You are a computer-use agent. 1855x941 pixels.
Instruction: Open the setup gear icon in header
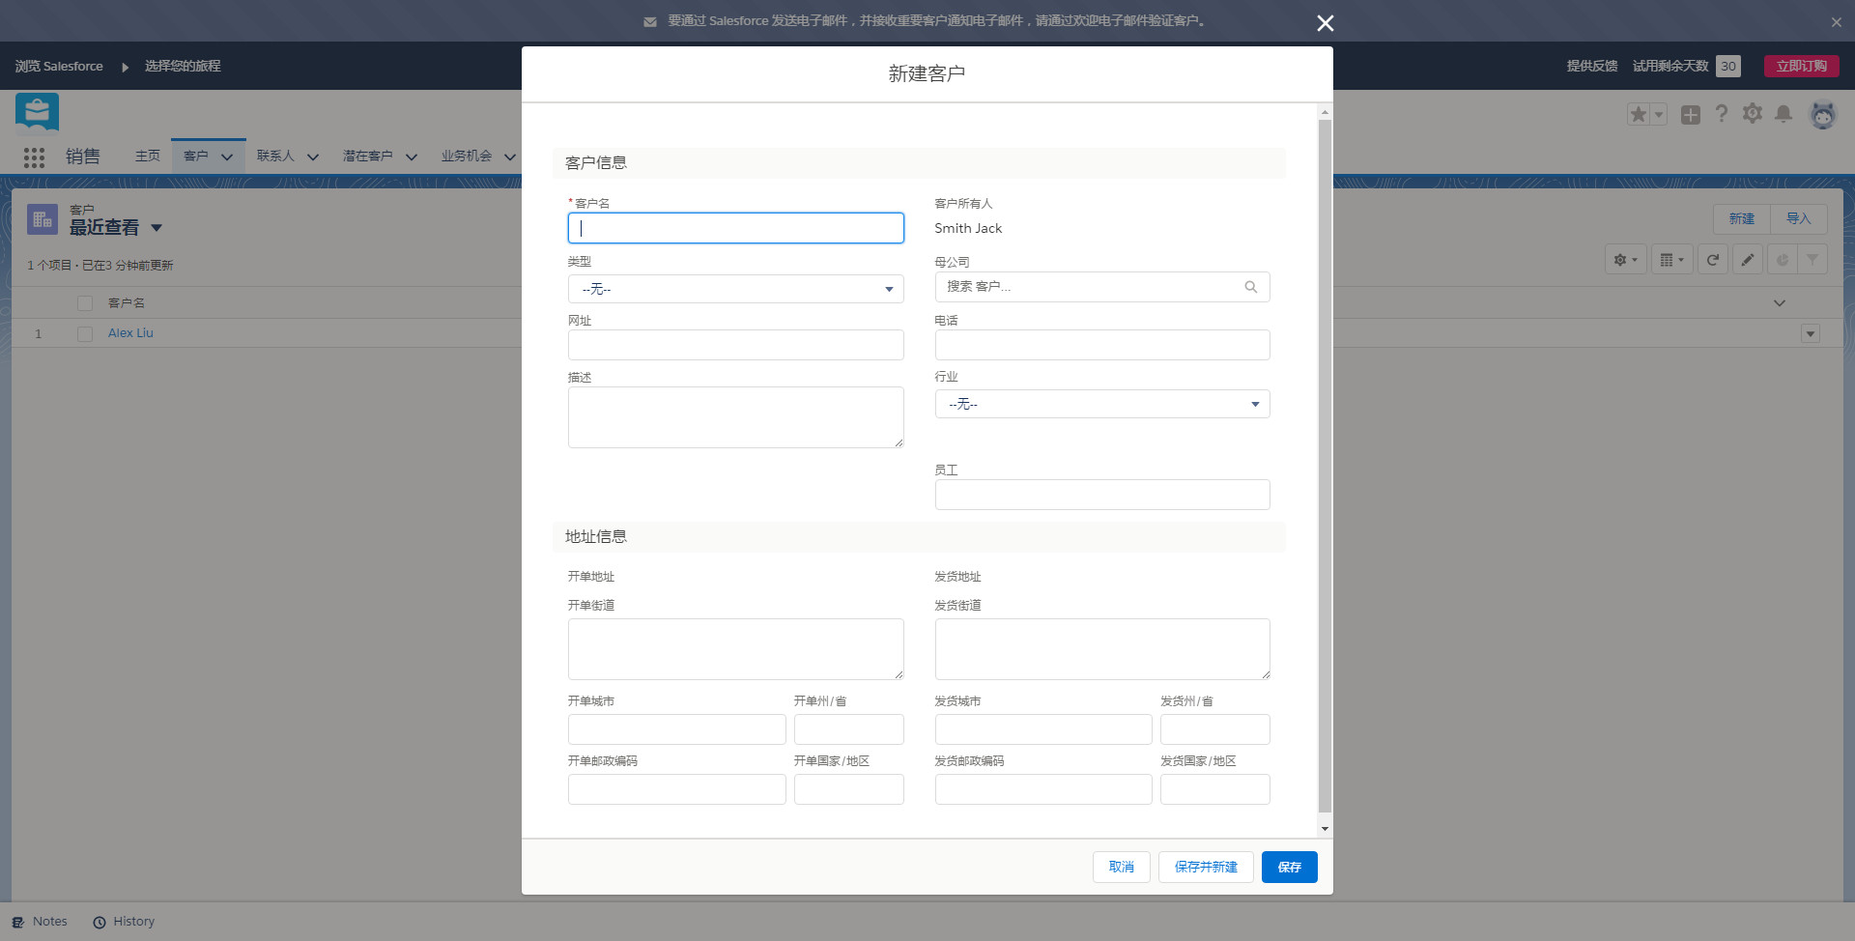point(1753,114)
